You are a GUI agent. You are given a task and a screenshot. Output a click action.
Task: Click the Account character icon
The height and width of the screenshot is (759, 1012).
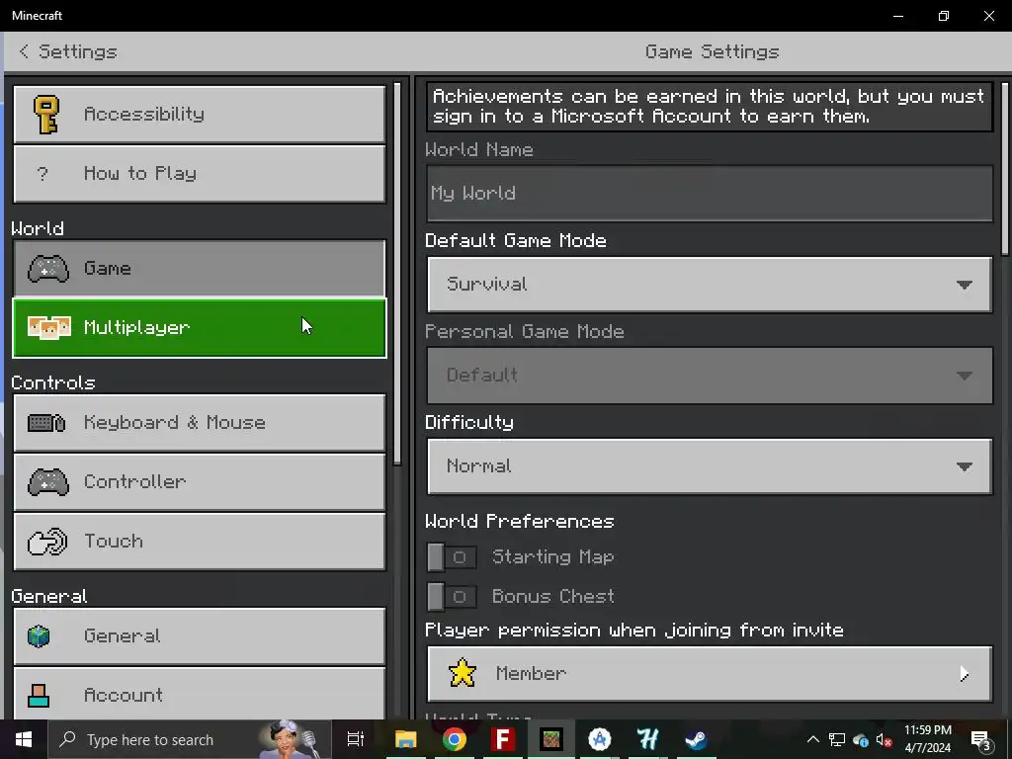39,696
